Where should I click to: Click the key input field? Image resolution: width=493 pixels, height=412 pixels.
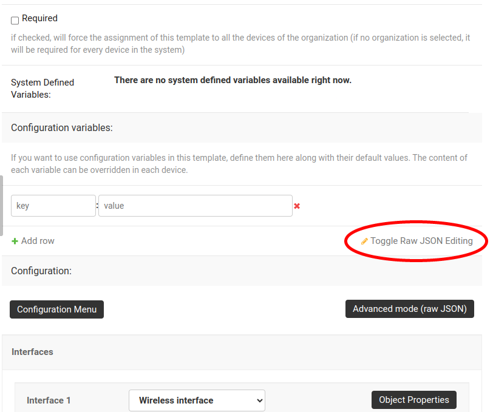[53, 206]
